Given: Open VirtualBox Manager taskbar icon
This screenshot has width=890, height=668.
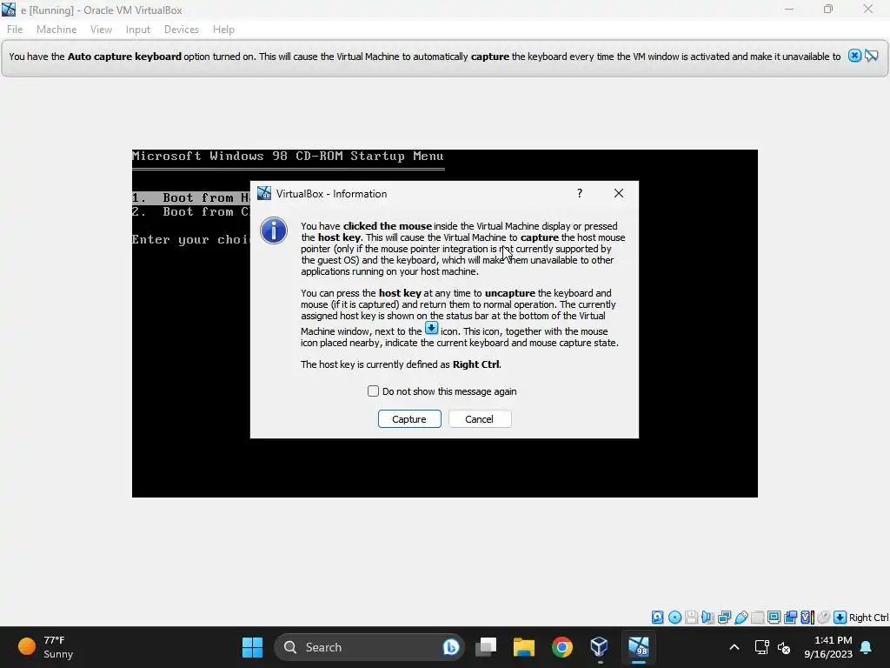Looking at the screenshot, I should (600, 647).
